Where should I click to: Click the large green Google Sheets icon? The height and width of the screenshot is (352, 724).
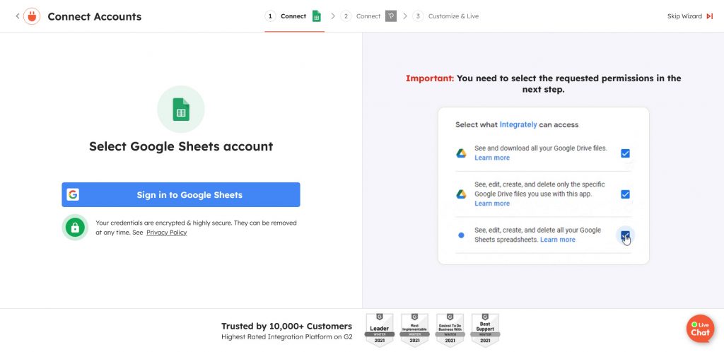[181, 110]
